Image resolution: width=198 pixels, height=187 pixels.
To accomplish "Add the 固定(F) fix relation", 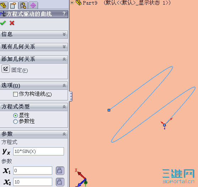I will [6, 69].
